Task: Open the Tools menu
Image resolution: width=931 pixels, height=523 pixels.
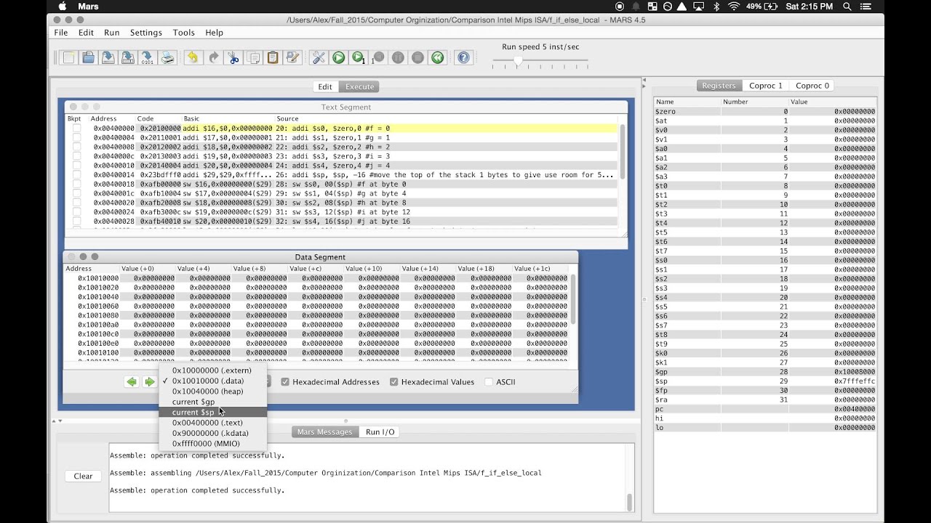Action: click(x=184, y=33)
